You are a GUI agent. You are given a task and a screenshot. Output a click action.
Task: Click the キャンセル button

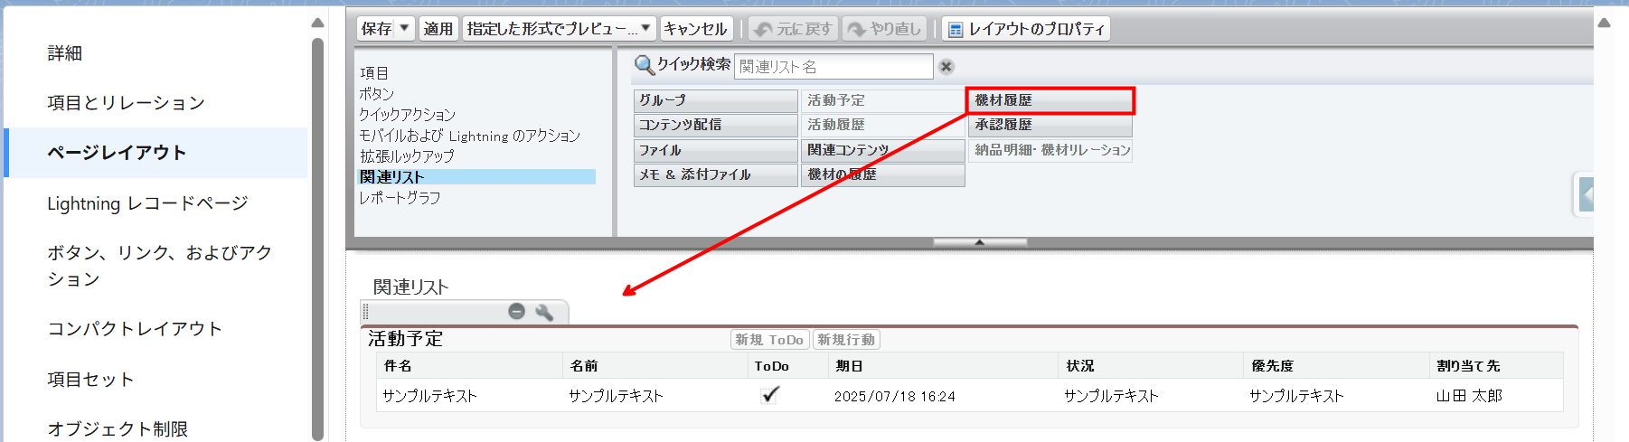(x=694, y=29)
